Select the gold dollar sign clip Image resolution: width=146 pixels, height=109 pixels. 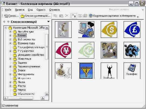[x=109, y=30]
